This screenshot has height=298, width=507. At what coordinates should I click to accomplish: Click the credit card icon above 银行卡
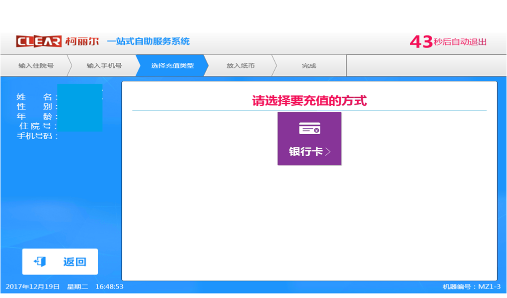click(309, 128)
